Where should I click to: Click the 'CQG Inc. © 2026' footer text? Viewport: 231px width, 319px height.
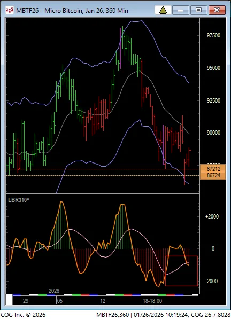pyautogui.click(x=23, y=315)
